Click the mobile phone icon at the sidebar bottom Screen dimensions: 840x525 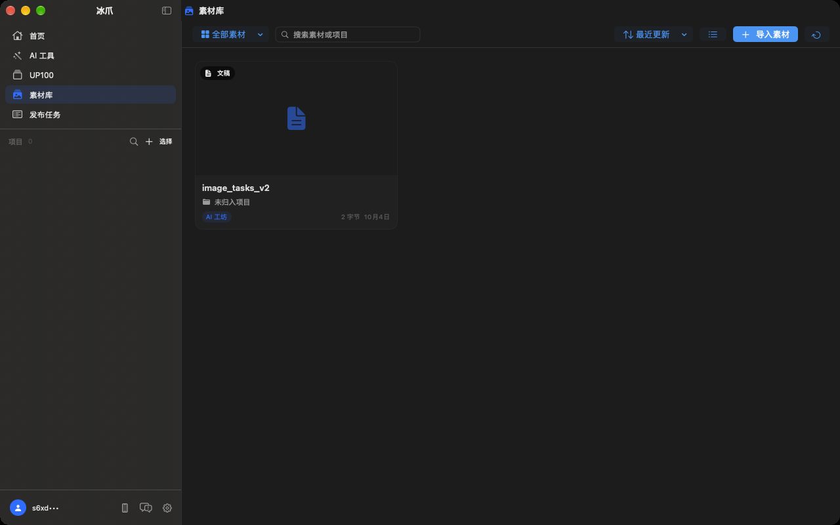[x=125, y=508]
